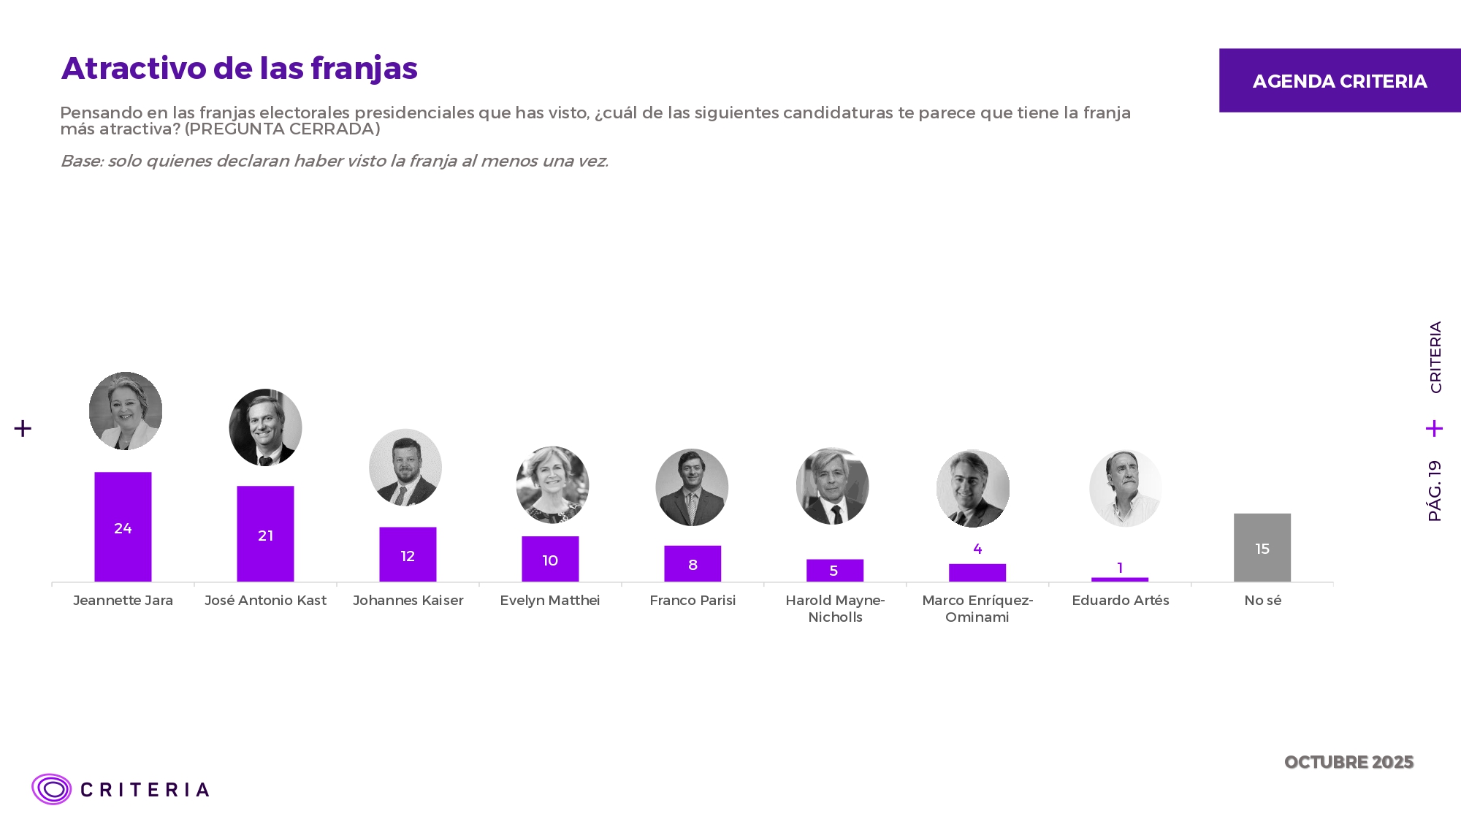Click the portrait above Eduardo Artés bar

tap(1125, 488)
